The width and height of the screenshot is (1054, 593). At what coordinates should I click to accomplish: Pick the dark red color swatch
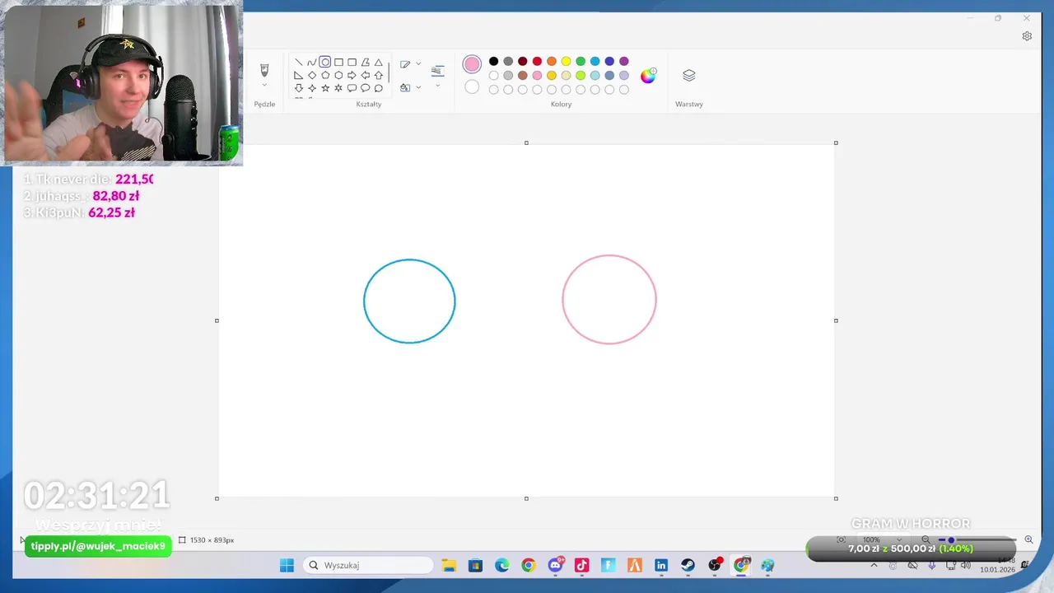coord(522,61)
